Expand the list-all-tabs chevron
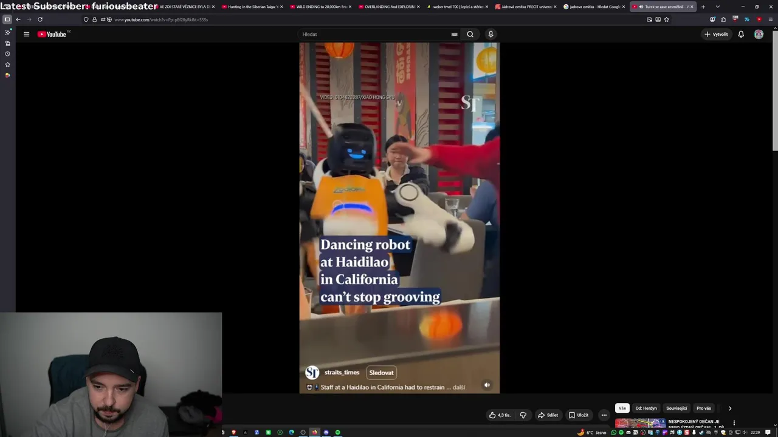Image resolution: width=778 pixels, height=437 pixels. coord(718,7)
